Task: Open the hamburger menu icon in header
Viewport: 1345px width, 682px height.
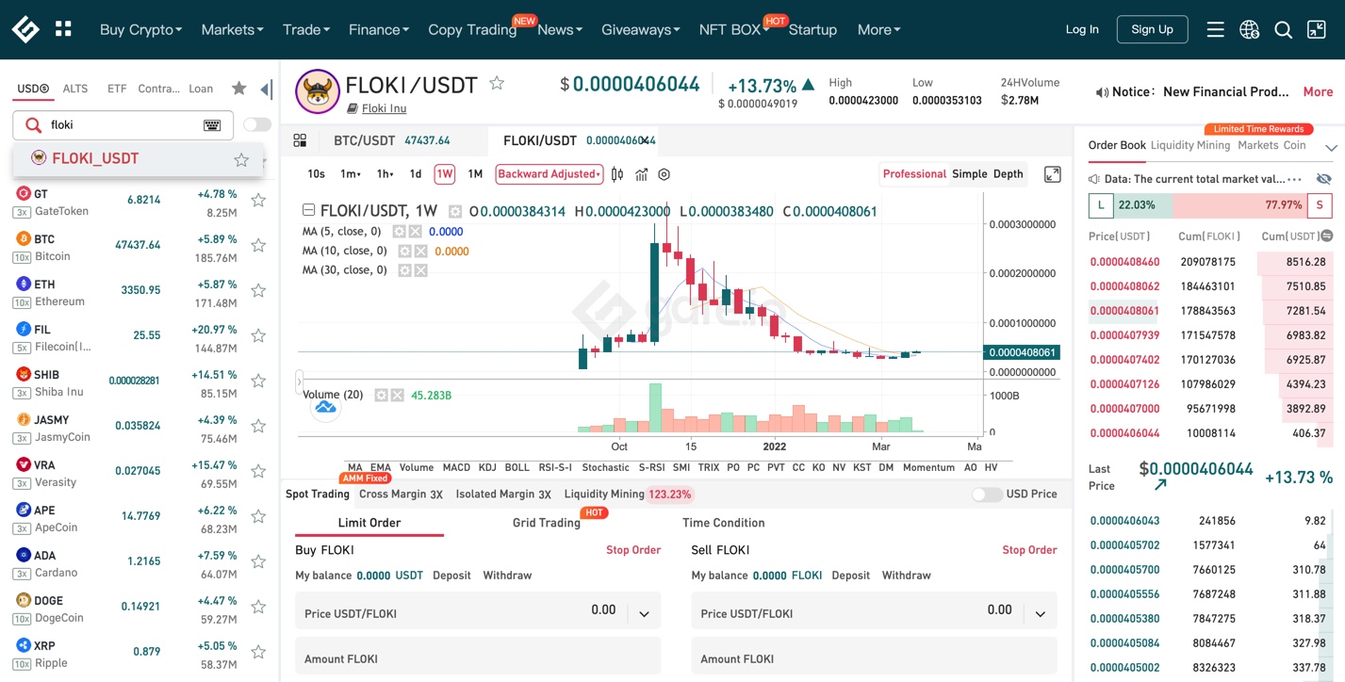Action: [1215, 29]
